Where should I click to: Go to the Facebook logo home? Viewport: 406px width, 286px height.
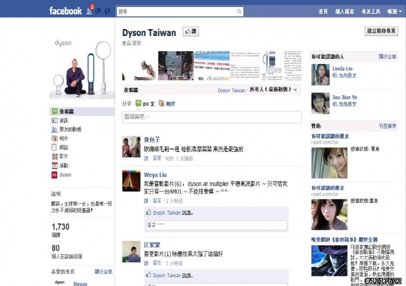(x=65, y=11)
